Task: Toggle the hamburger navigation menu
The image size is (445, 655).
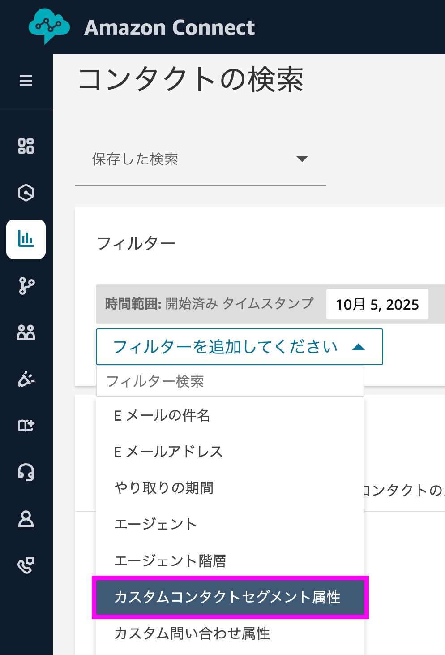Action: 26,81
